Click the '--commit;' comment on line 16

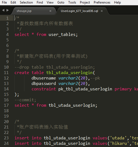[x=25, y=100]
